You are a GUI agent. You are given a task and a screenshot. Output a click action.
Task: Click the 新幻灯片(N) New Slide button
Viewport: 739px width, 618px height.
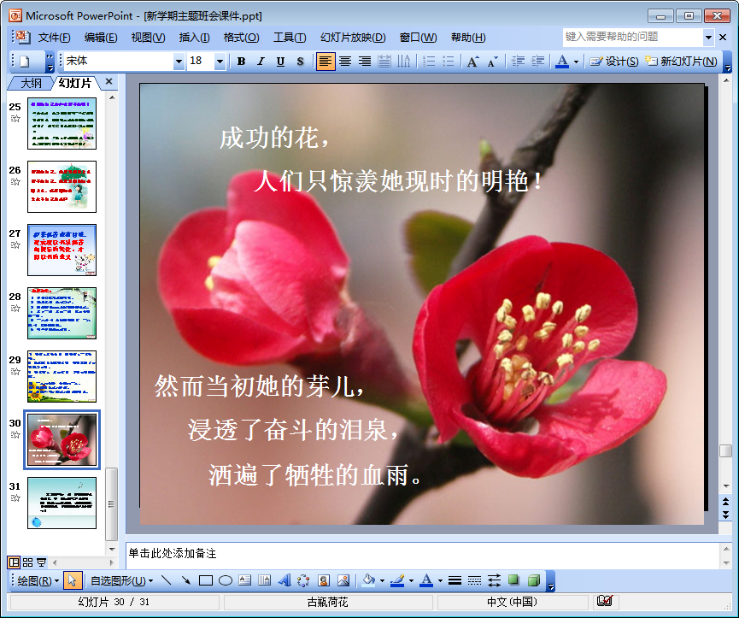click(x=681, y=62)
